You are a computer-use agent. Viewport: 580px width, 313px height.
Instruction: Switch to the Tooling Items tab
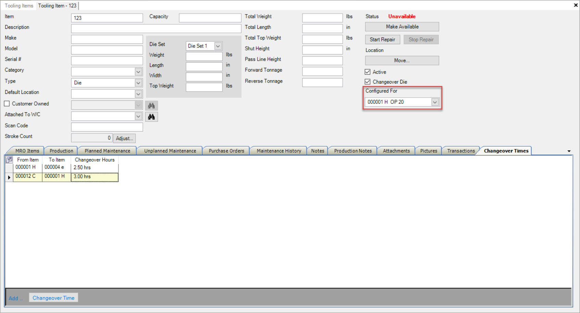pos(19,5)
